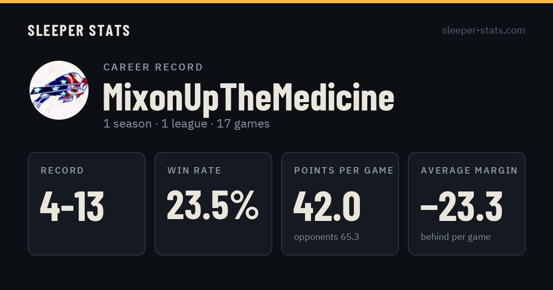This screenshot has width=553, height=290.
Task: Click the behind per game caption
Action: pos(456,237)
